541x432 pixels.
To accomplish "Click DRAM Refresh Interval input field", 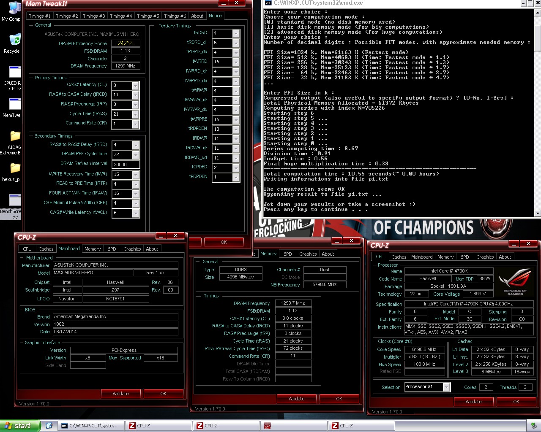I will point(126,165).
